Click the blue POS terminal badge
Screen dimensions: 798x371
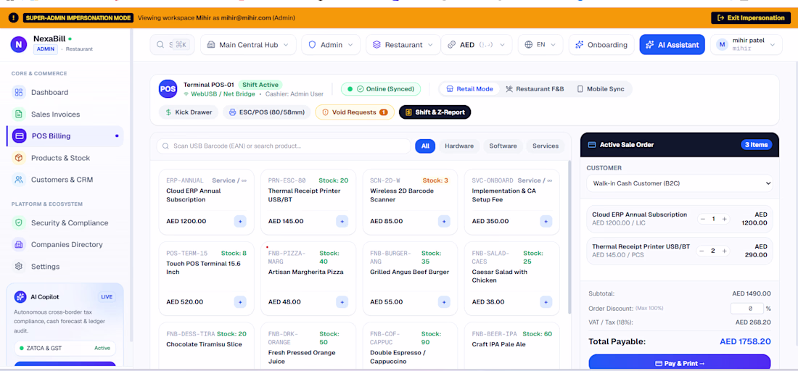(x=168, y=89)
